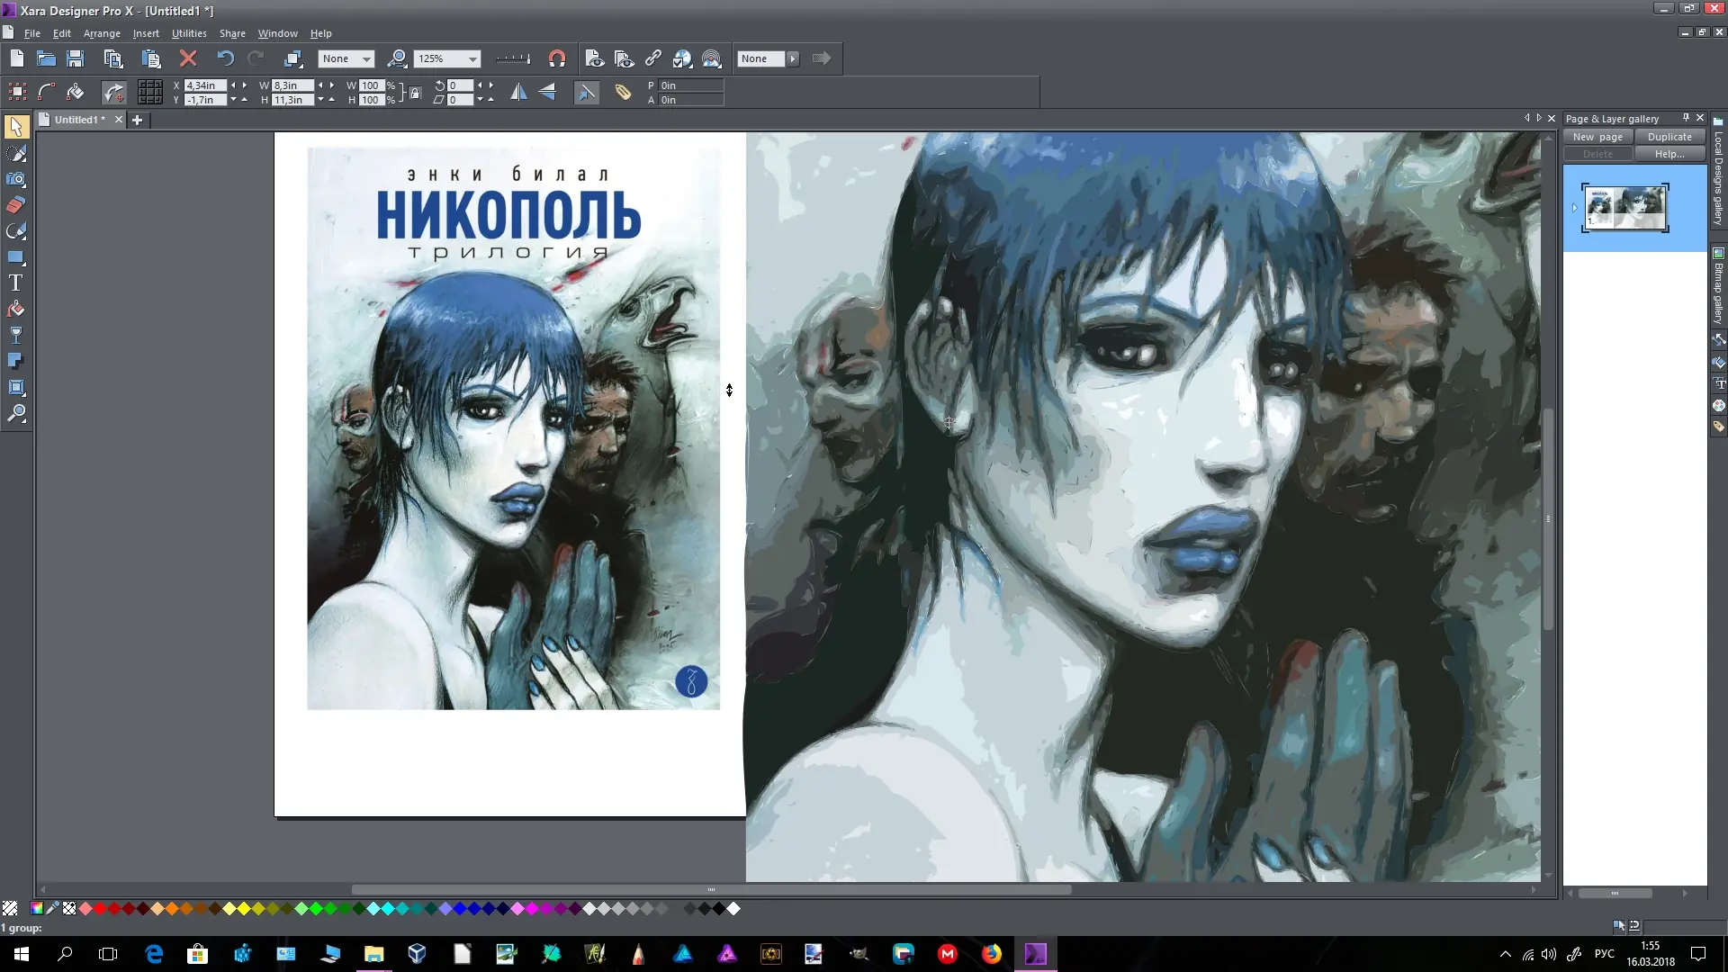This screenshot has width=1728, height=972.
Task: Pick the yellow color swatch in palette
Action: 243,909
